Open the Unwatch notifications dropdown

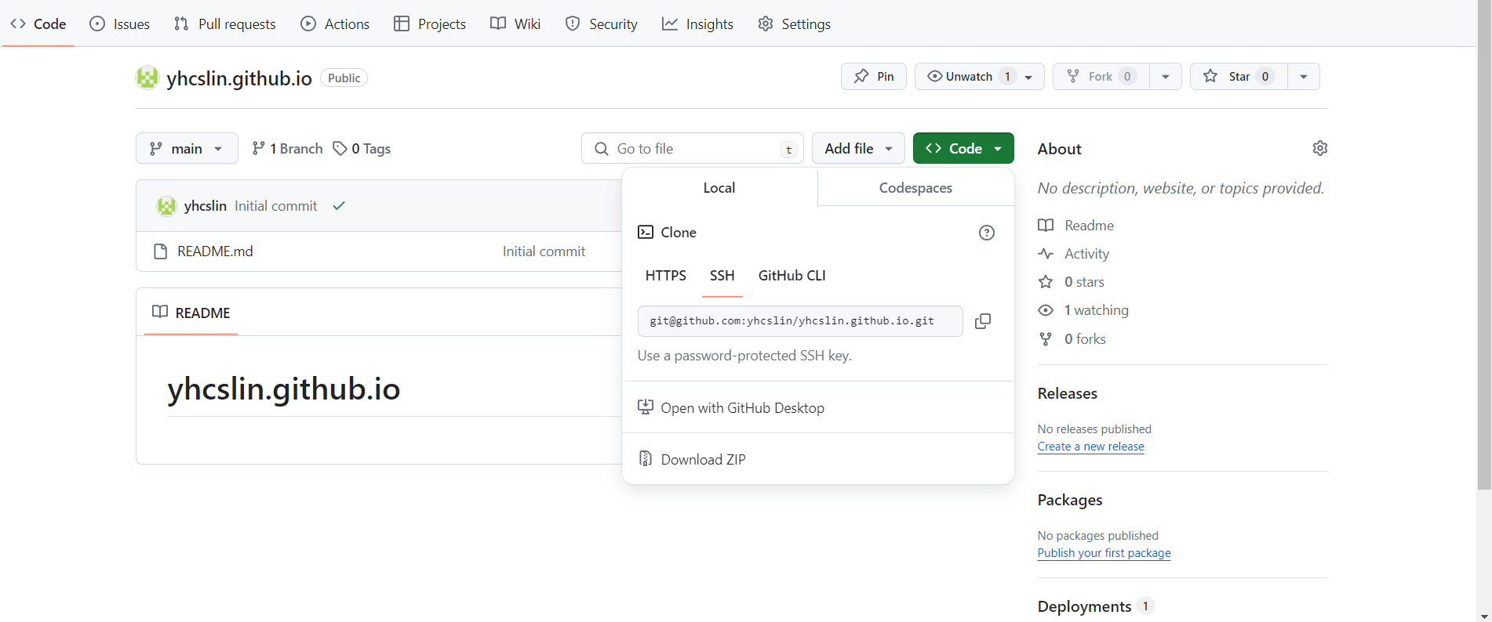(x=979, y=76)
